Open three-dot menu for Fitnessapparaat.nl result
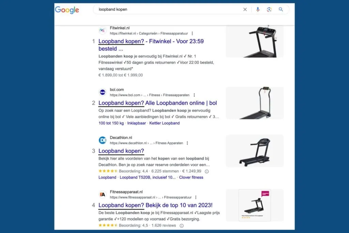Viewport: 349px width, 233px height. coord(196,197)
